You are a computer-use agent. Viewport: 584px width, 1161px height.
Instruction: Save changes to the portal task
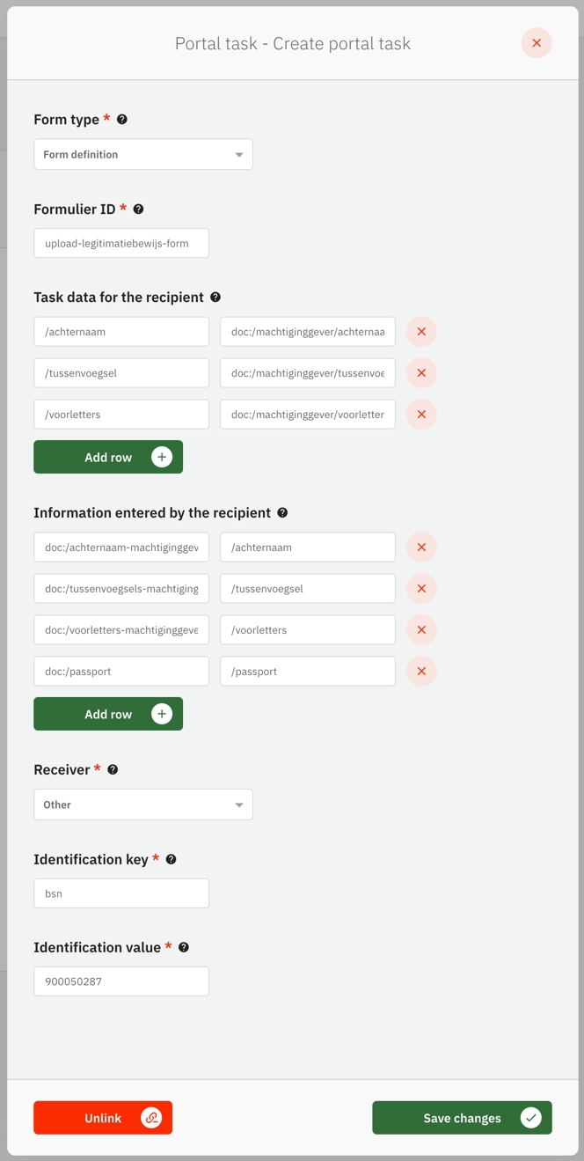pyautogui.click(x=462, y=1118)
